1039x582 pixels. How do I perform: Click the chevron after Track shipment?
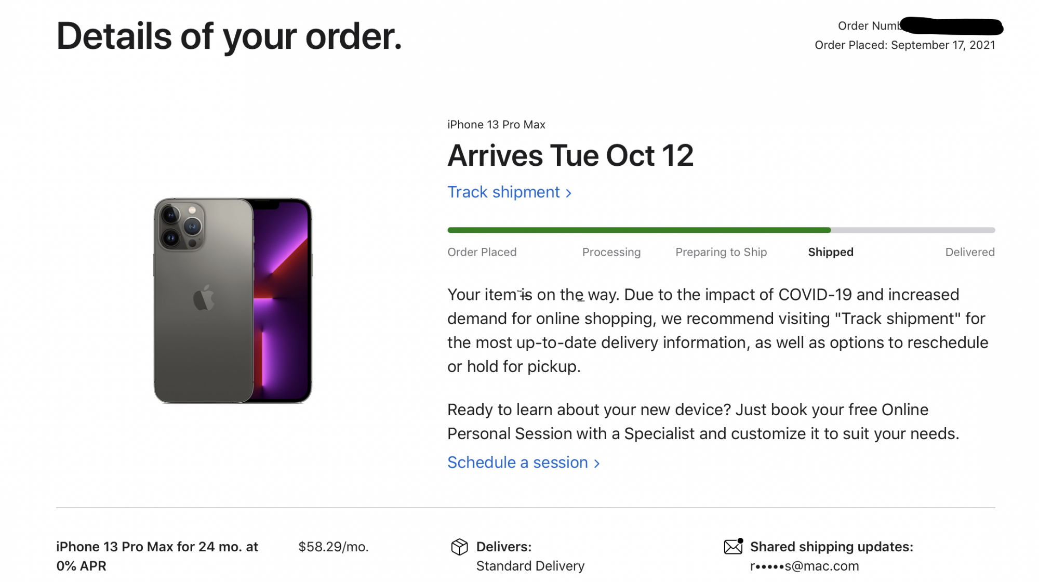coord(569,193)
